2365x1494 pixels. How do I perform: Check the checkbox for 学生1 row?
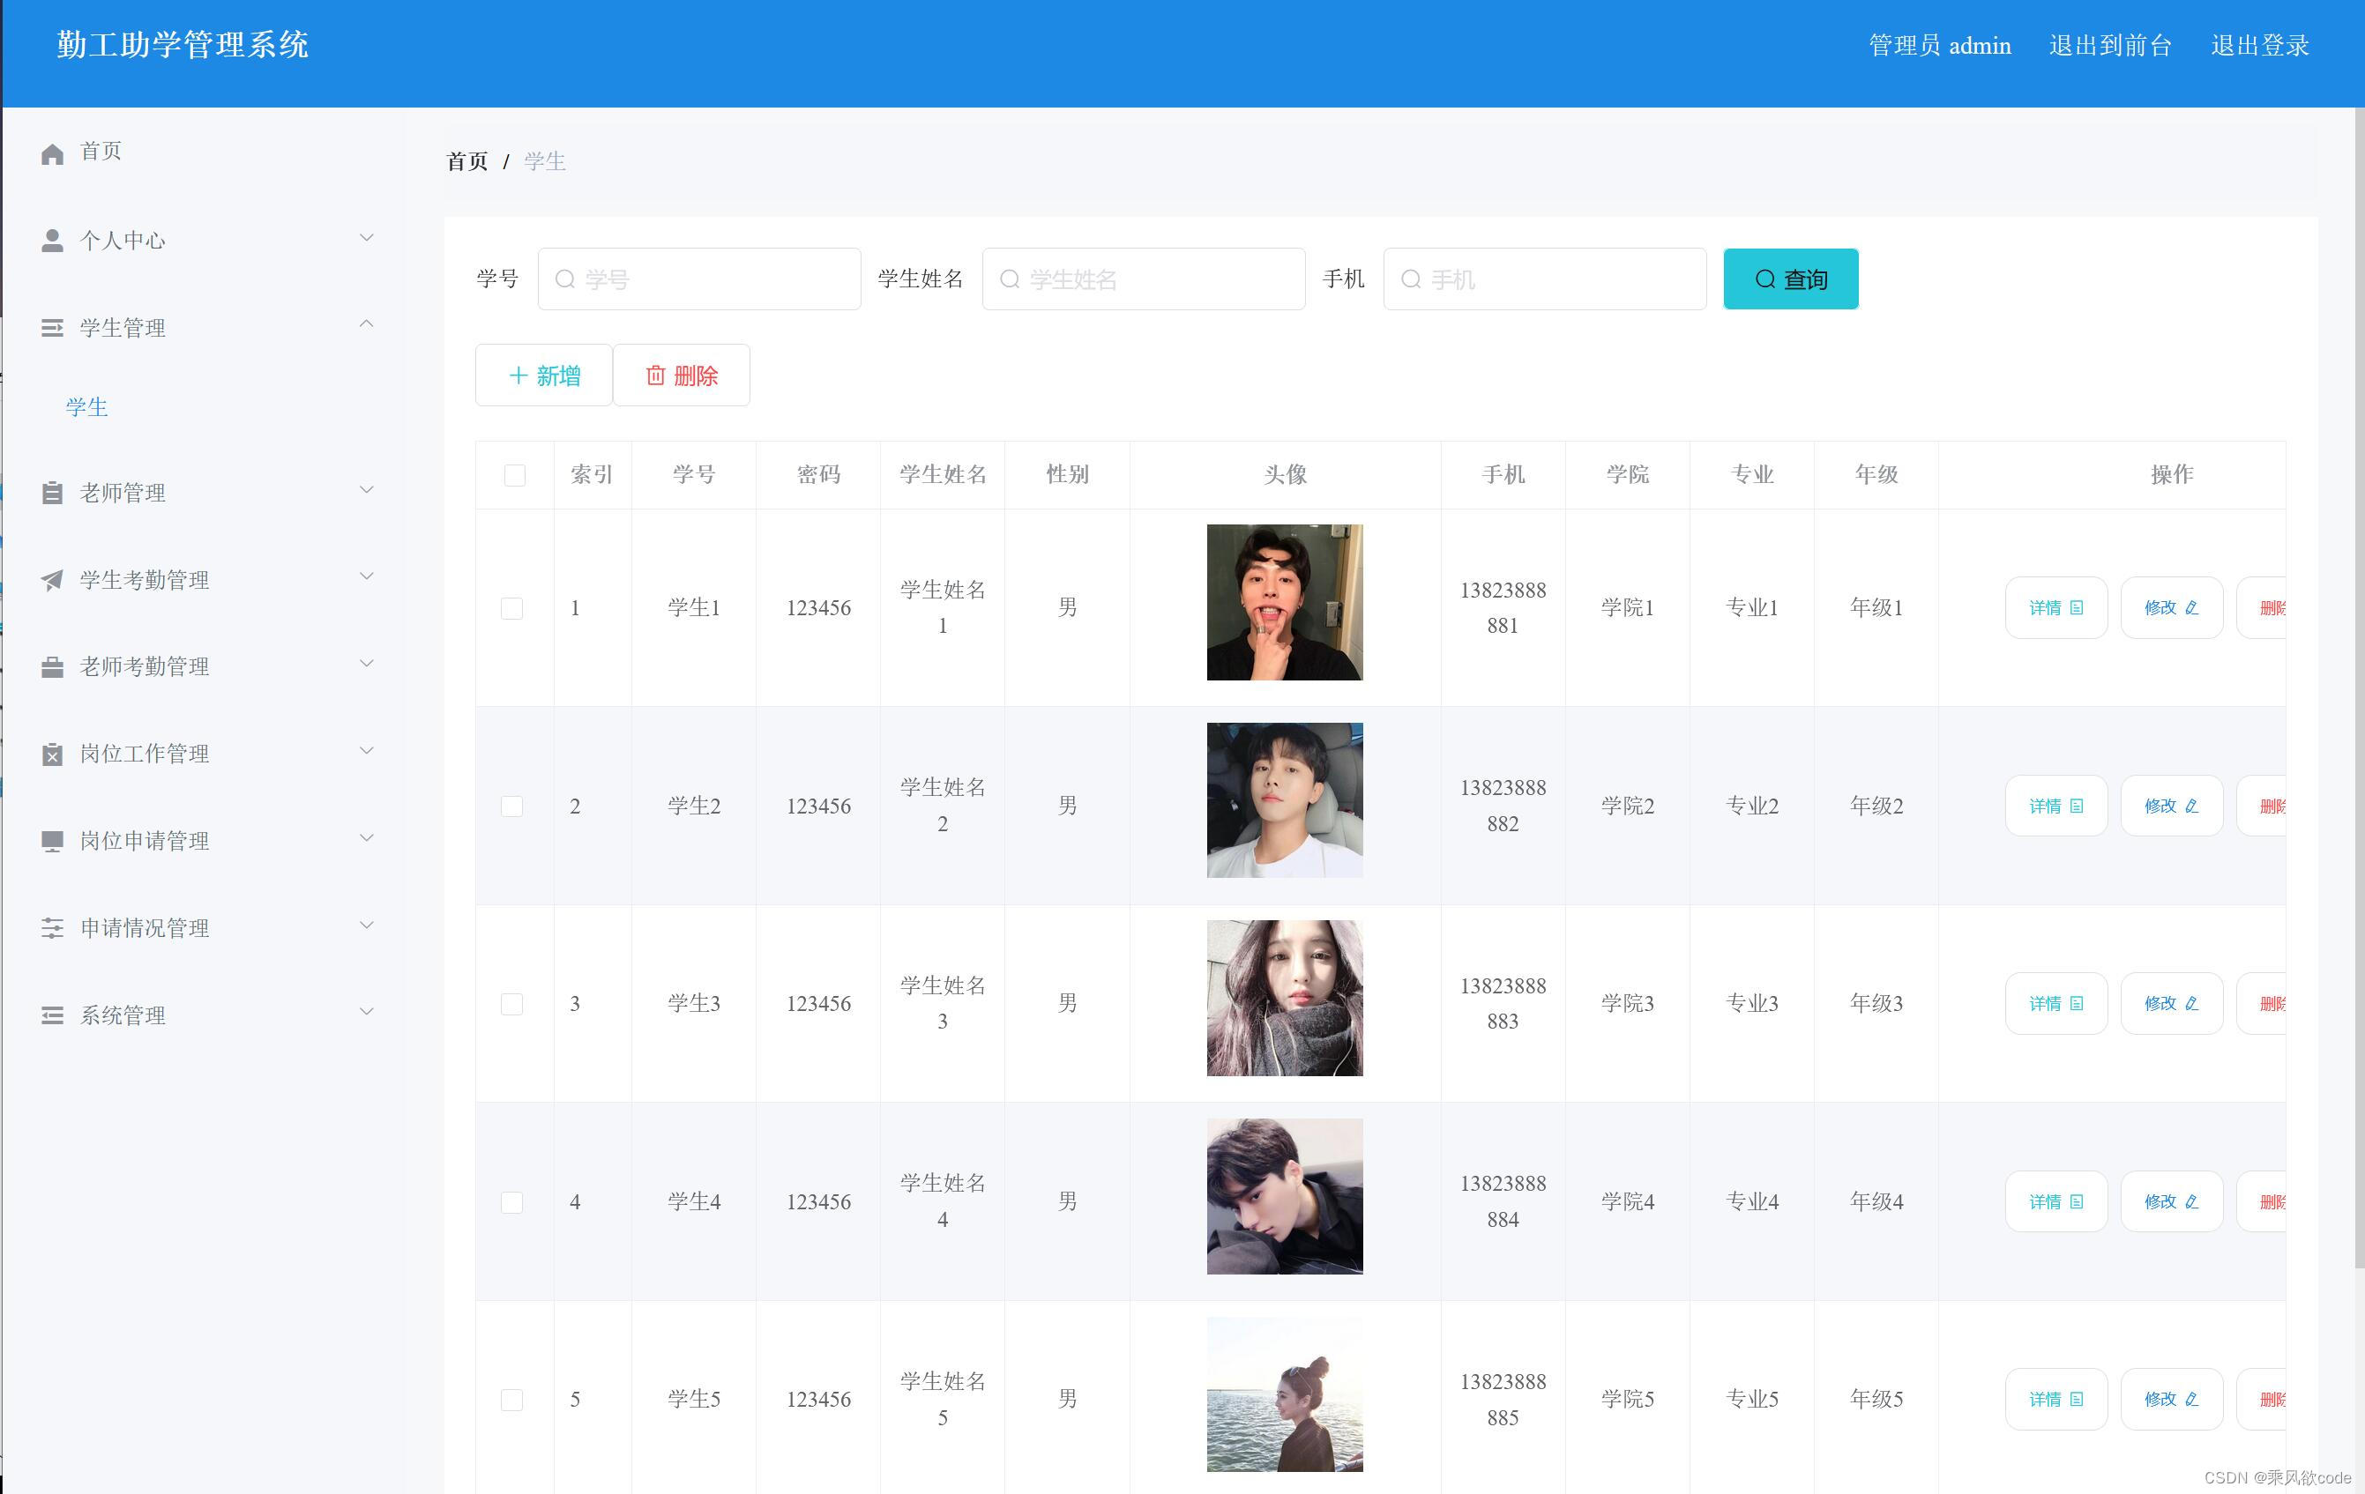512,607
